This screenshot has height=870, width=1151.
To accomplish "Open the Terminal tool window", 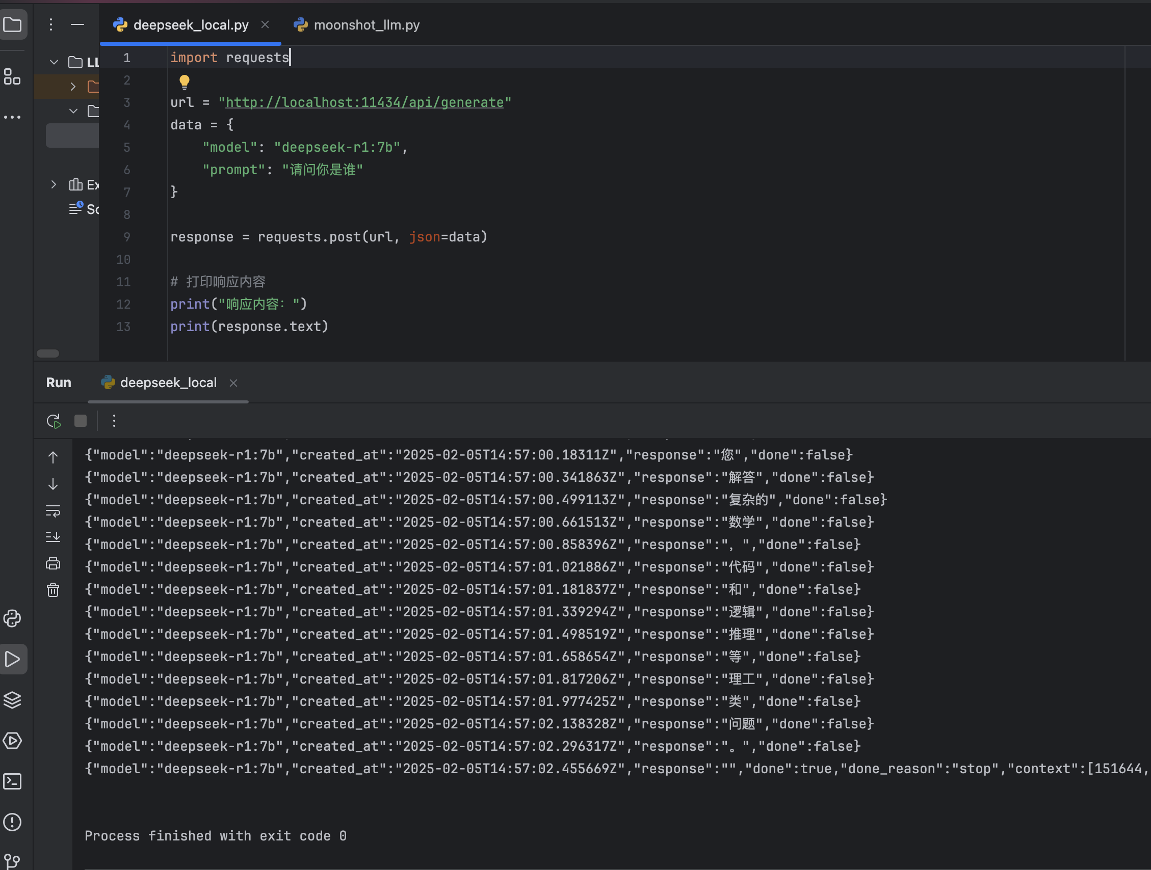I will tap(12, 781).
